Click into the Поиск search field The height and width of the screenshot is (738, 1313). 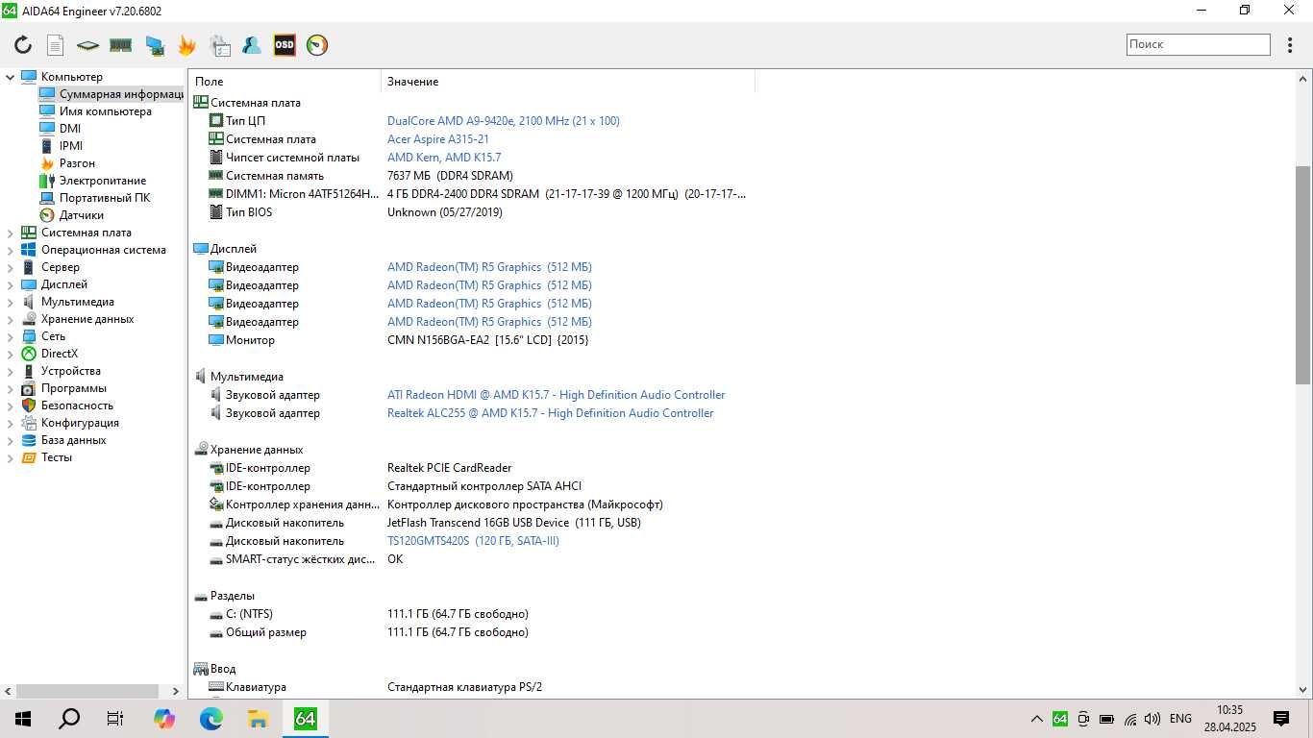tap(1199, 44)
